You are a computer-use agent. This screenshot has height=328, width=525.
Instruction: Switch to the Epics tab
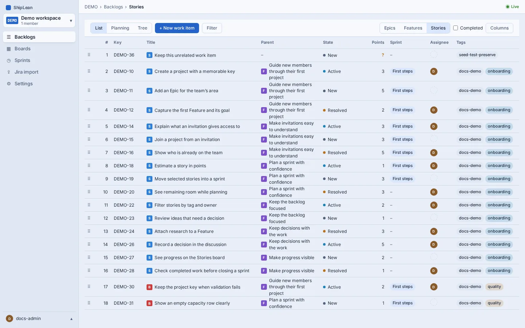click(390, 28)
